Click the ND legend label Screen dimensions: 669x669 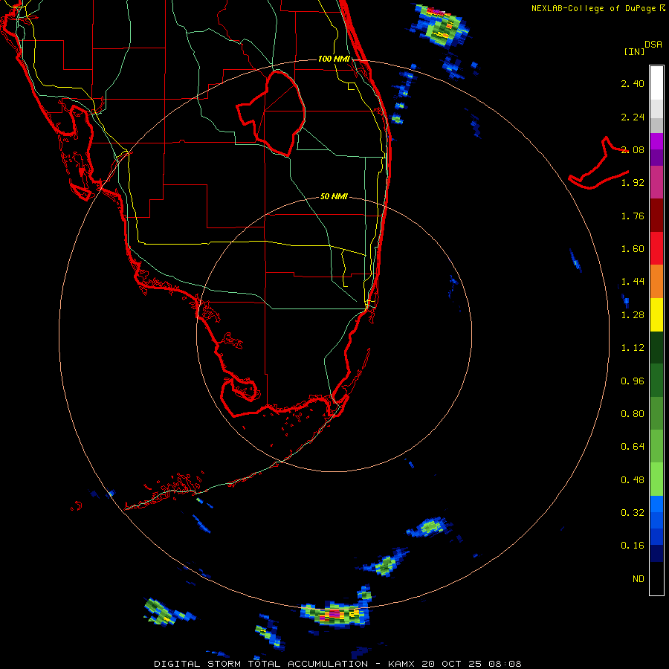(639, 579)
